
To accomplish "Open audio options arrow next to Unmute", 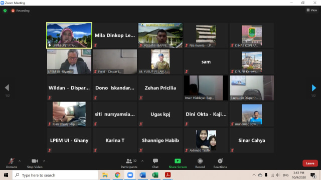I will coord(20,161).
